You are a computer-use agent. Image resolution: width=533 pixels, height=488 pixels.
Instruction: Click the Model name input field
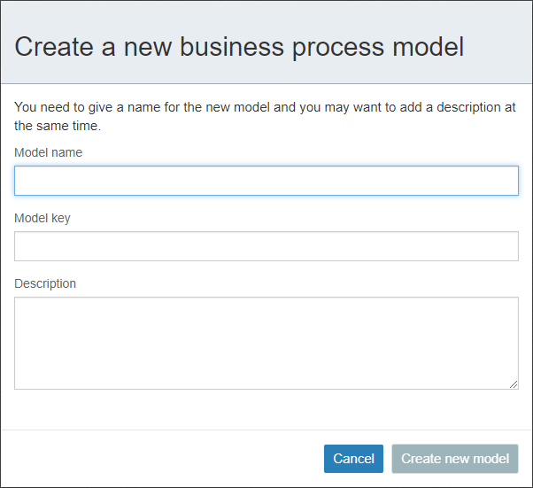(266, 181)
